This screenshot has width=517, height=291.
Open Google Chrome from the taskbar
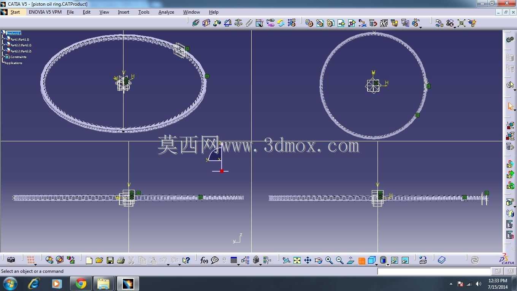click(x=81, y=283)
